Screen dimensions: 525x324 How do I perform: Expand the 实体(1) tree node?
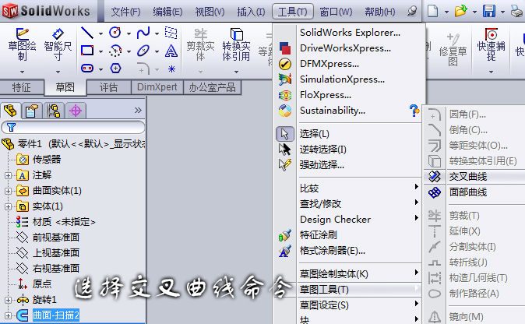[8, 207]
